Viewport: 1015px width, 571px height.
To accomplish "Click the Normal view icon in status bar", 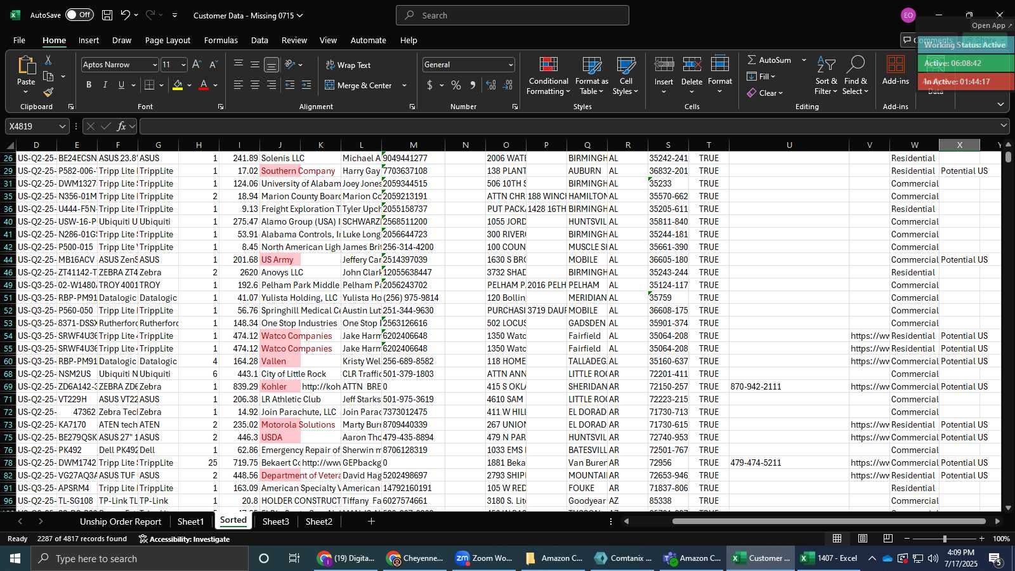I will (x=837, y=539).
